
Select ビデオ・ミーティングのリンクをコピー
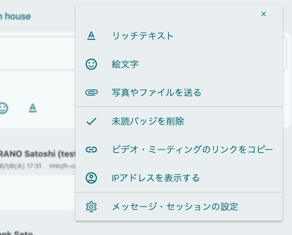click(x=192, y=149)
